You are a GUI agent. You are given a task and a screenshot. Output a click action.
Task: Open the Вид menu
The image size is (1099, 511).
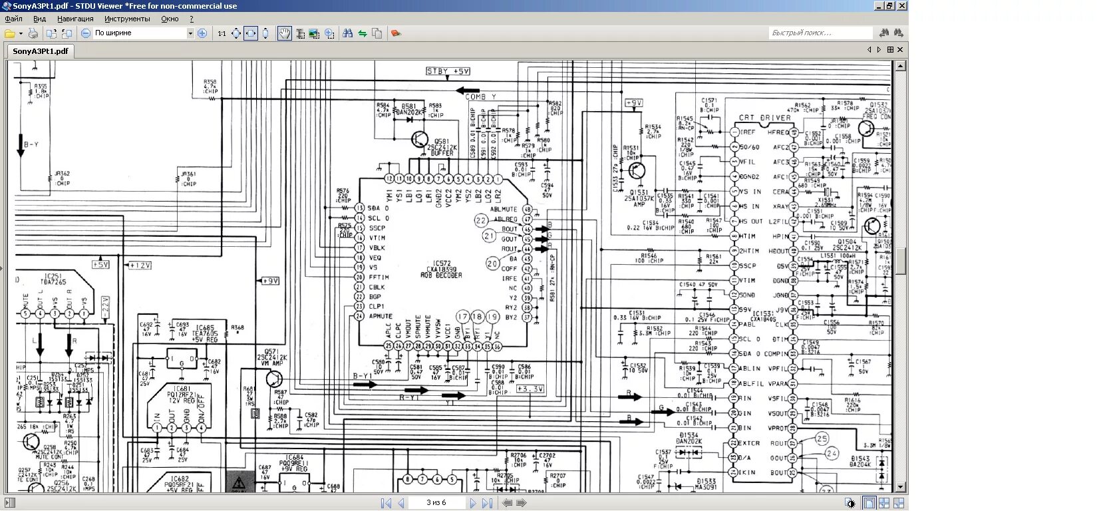[40, 19]
